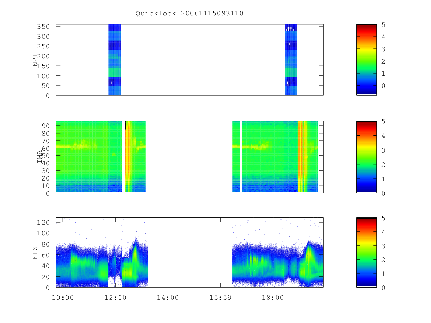
Task: Select the IMA axis label
Action: (x=40, y=157)
